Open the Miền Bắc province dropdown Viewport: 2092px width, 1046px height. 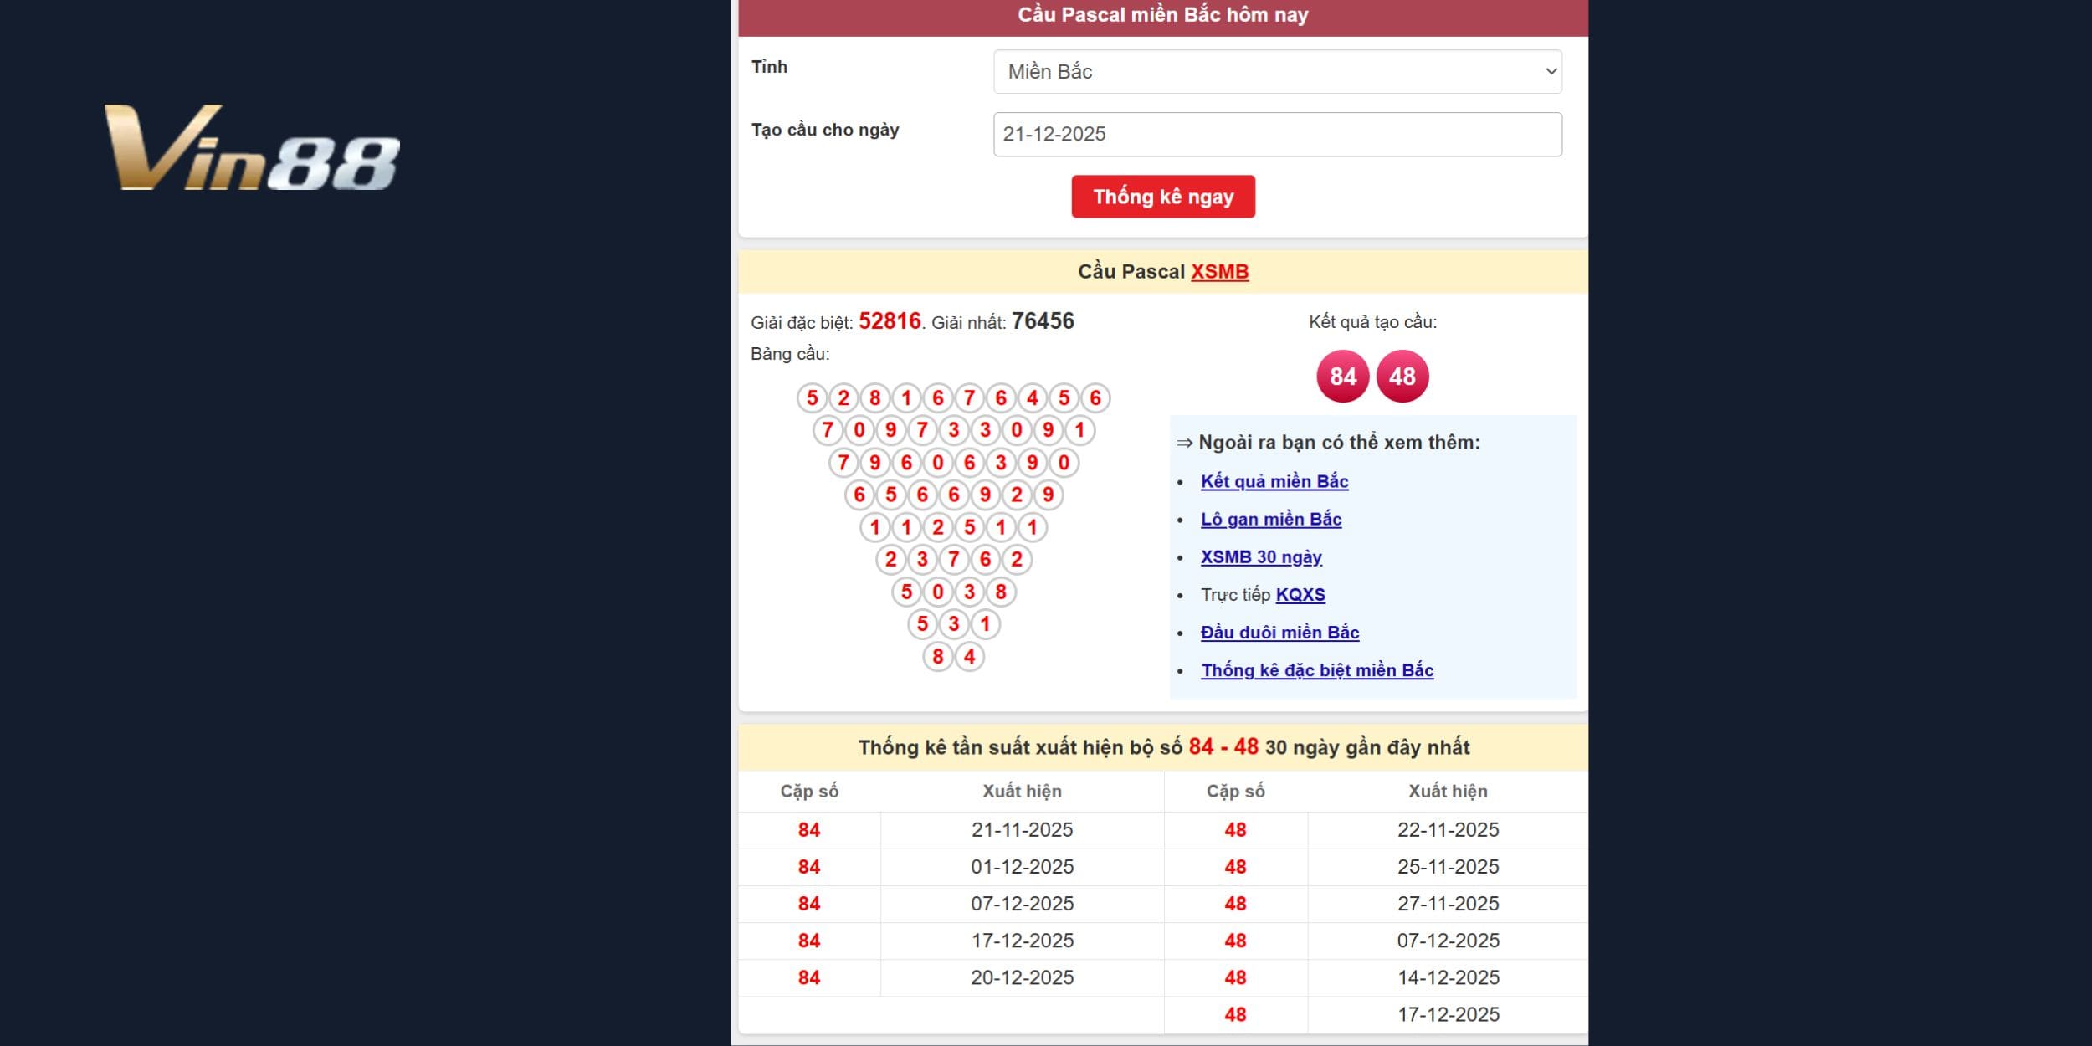click(x=1277, y=72)
